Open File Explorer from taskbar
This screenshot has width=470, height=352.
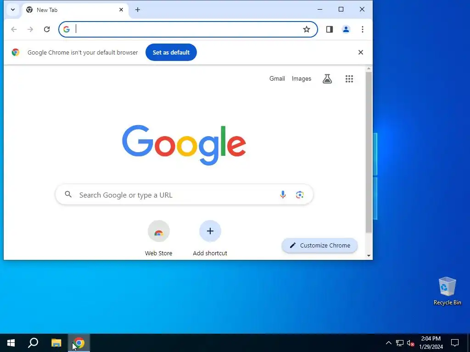pos(56,343)
